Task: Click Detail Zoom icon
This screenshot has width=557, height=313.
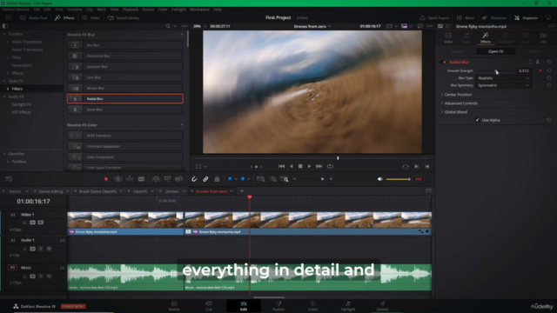Action: coord(273,179)
